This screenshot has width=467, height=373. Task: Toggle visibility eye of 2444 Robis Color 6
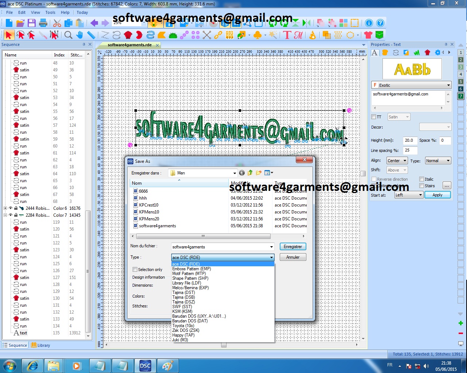11,208
